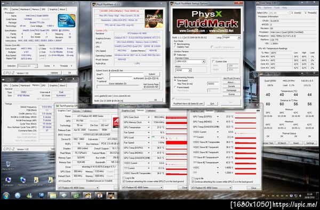Click Submit button in FluidMark score window
The image size is (320, 210).
point(152,74)
